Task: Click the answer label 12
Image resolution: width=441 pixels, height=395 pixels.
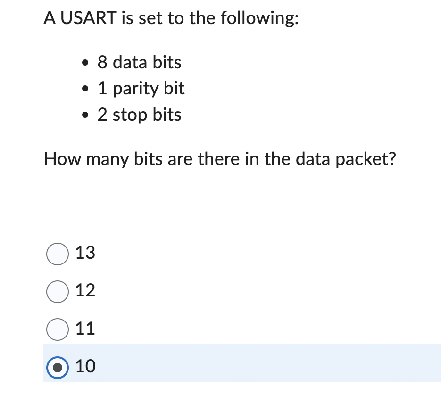Action: click(x=86, y=291)
